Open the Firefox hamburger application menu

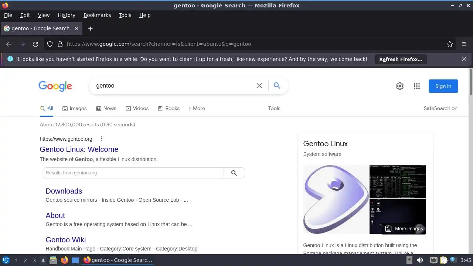pyautogui.click(x=464, y=44)
